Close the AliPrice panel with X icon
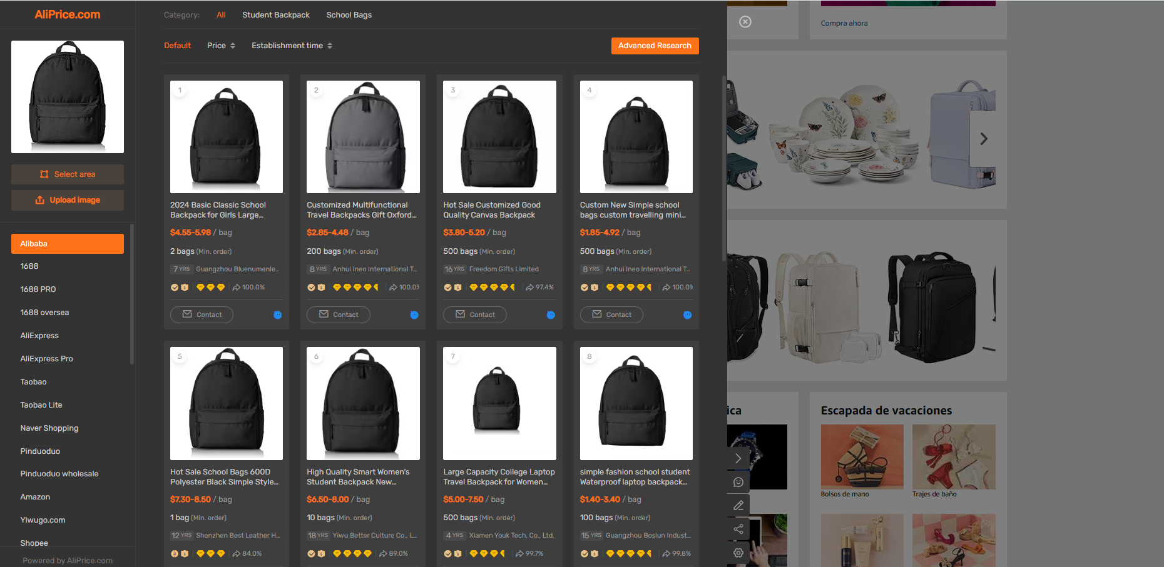Screen dimensions: 1164x567 click(x=745, y=22)
